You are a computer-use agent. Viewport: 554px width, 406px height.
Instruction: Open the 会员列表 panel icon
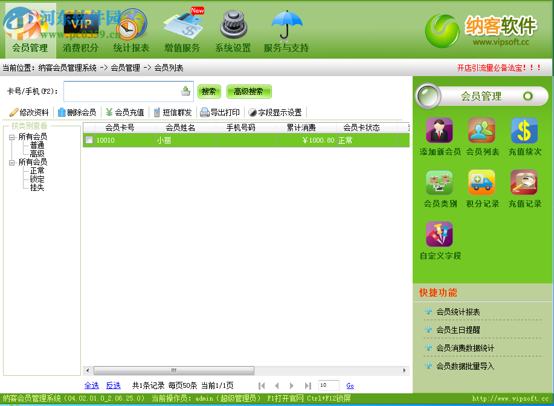[482, 130]
